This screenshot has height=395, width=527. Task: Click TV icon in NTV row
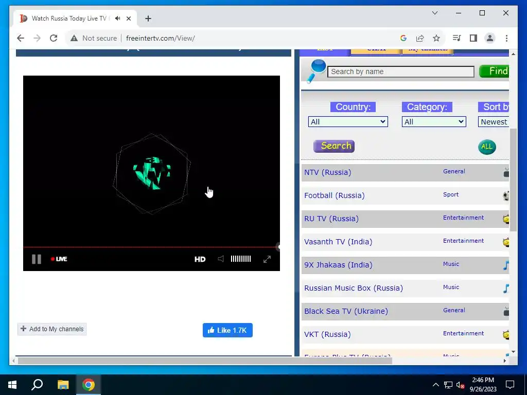coord(506,173)
